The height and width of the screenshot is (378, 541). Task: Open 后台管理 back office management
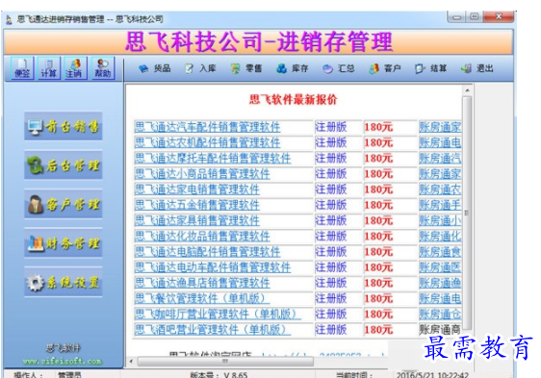pos(64,165)
